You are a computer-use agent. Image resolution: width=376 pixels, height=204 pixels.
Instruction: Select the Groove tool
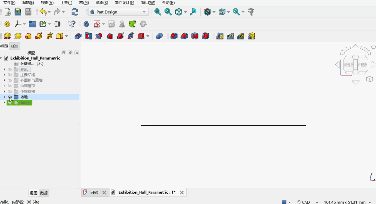coord(99,36)
